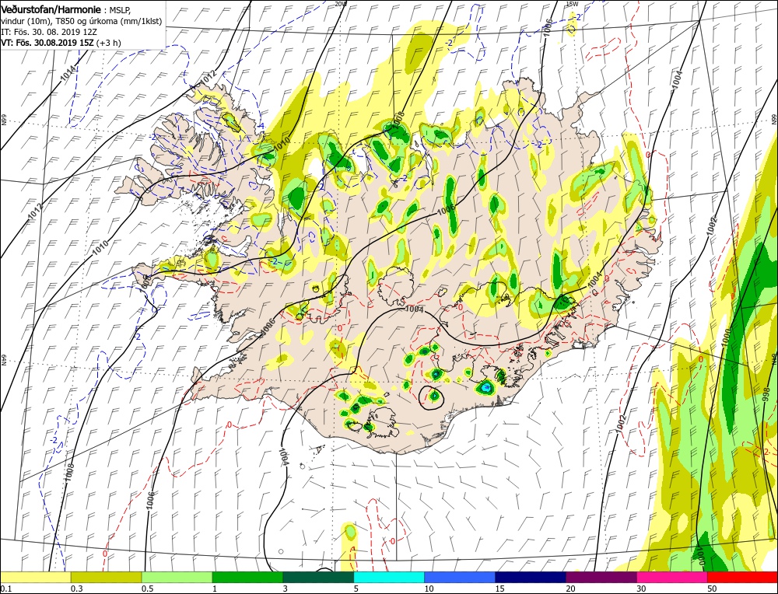Click the 20W longitude label
The image size is (778, 594).
[340, 4]
